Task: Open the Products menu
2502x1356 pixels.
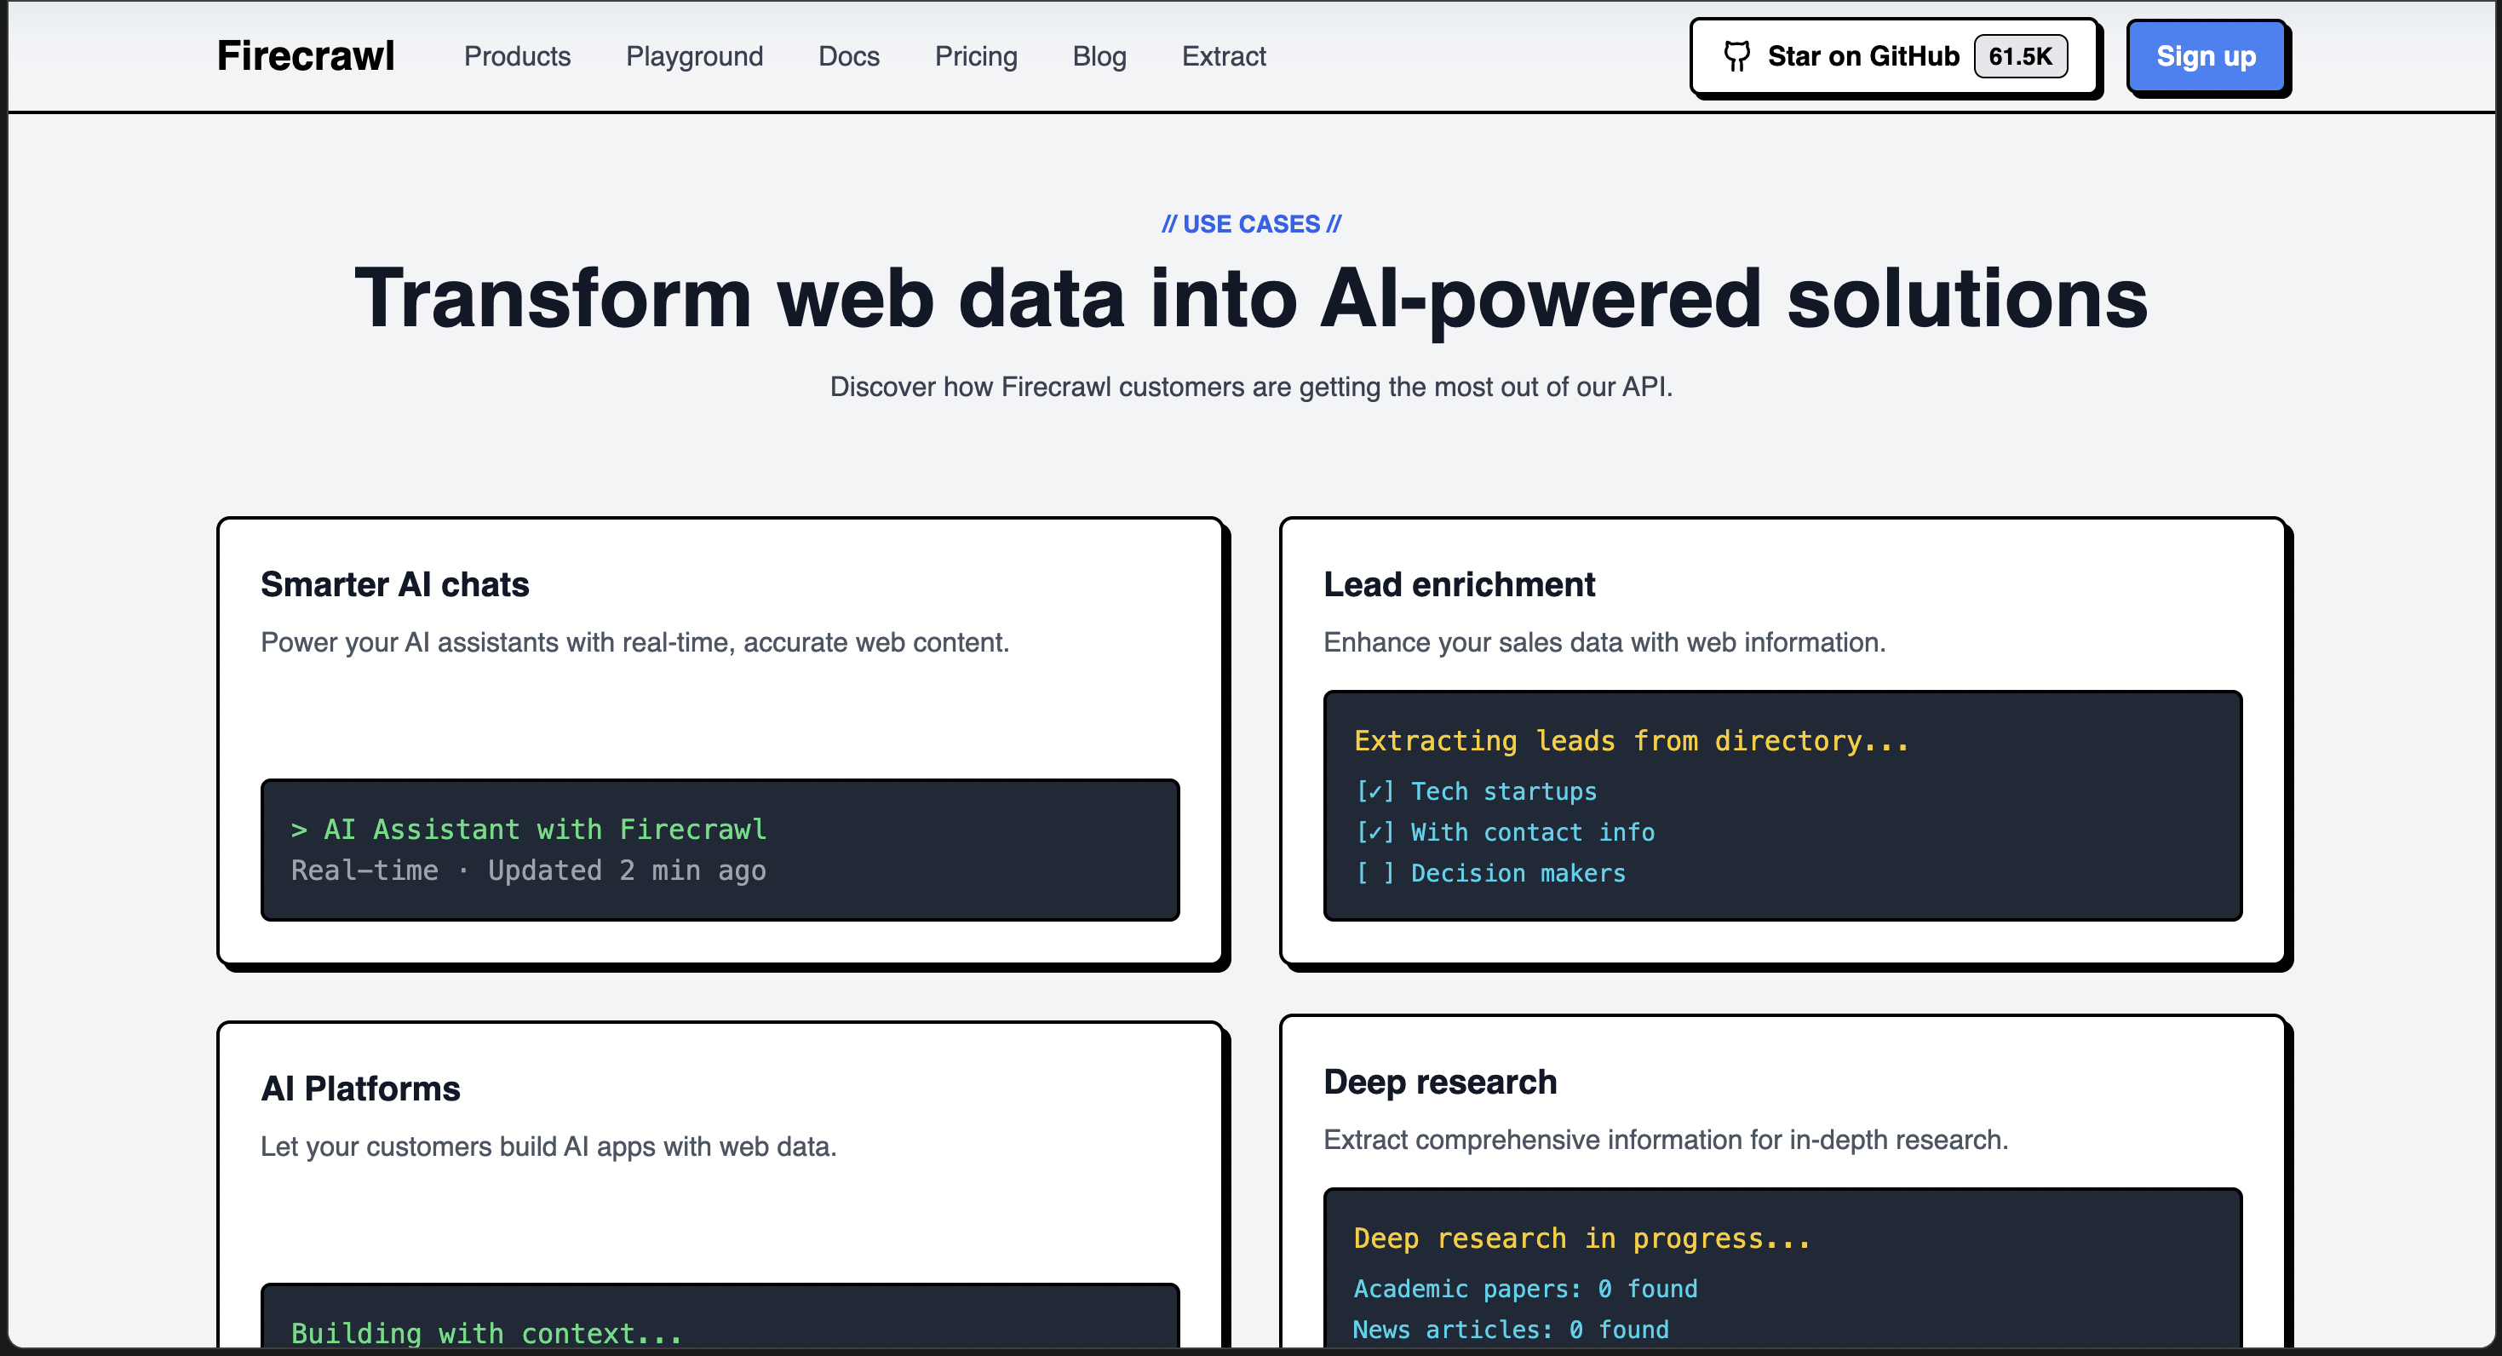Action: pyautogui.click(x=517, y=56)
